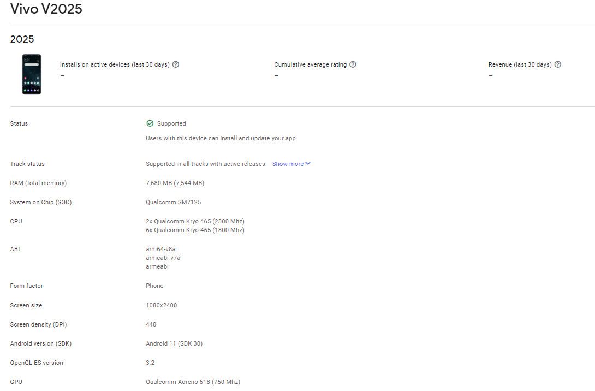
Task: Click the Form factor label
Action: pos(27,286)
